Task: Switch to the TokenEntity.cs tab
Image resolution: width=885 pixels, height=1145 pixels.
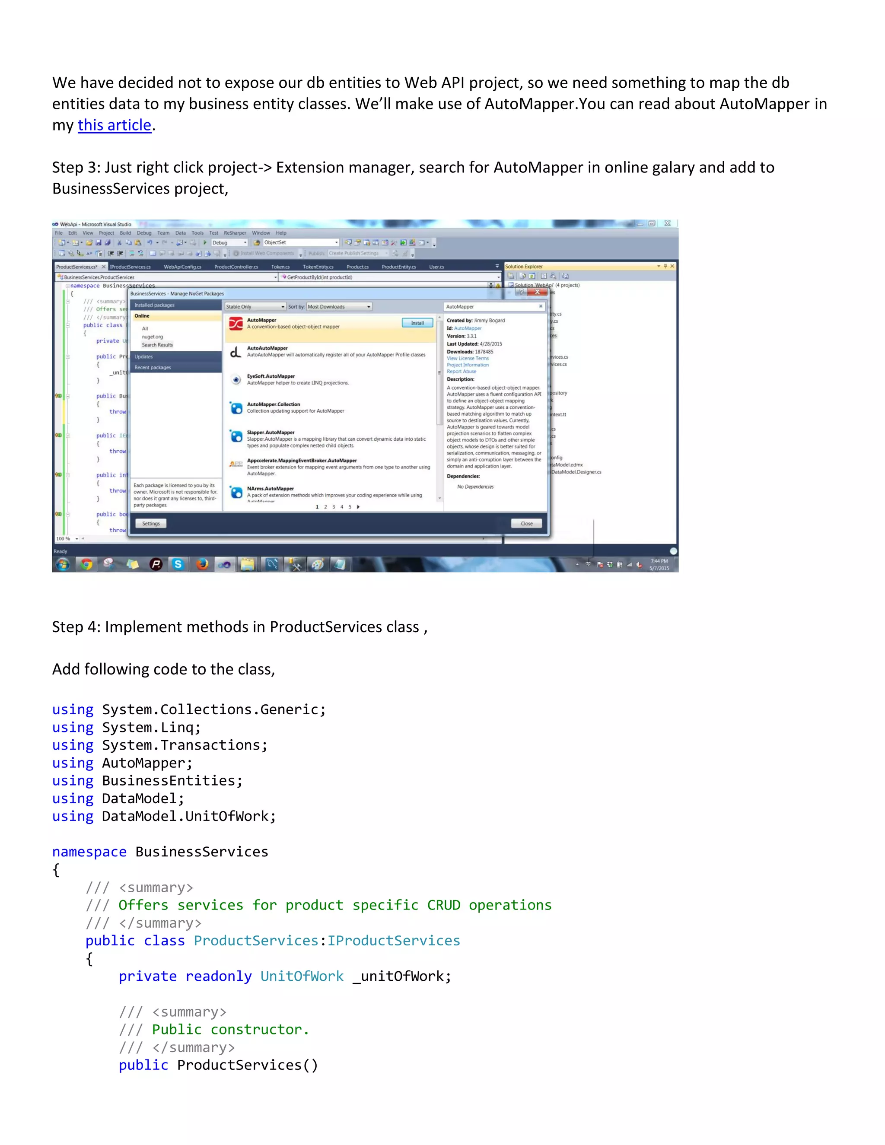Action: tap(318, 267)
